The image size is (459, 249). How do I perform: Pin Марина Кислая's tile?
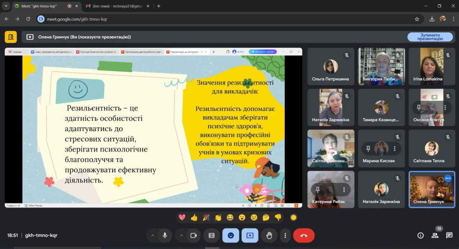click(x=368, y=148)
